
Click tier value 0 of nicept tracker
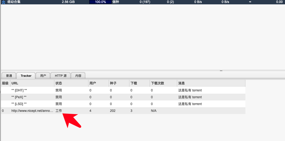3,111
